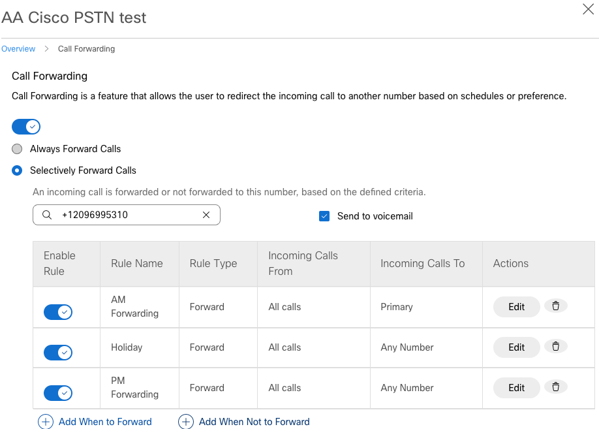Go back to Overview breadcrumb

[x=18, y=49]
